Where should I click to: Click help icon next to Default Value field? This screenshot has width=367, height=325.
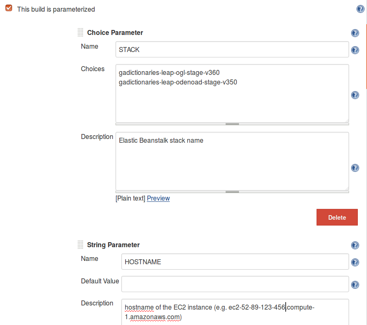(355, 285)
